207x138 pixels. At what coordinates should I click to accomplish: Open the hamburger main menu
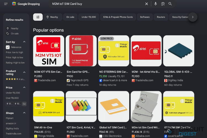tap(6, 4)
